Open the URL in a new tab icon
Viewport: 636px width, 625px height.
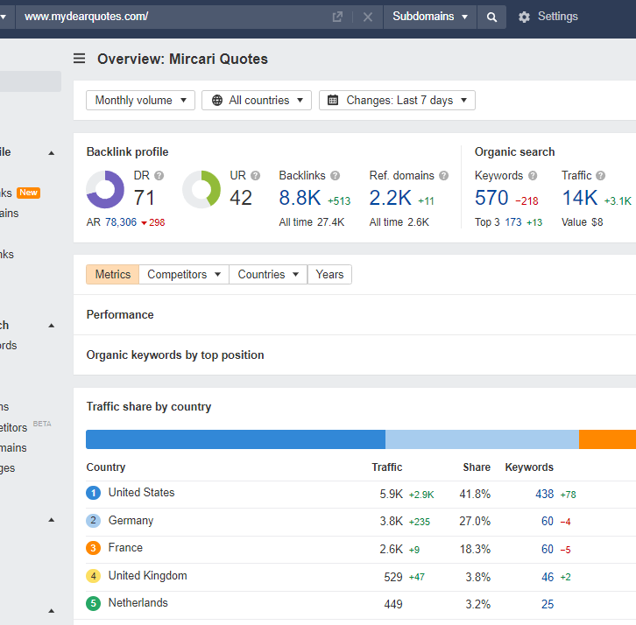337,17
